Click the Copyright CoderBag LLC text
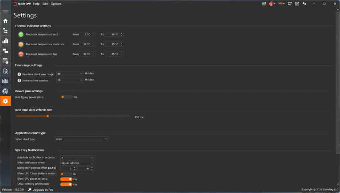The width and height of the screenshot is (340, 193). coord(320,189)
